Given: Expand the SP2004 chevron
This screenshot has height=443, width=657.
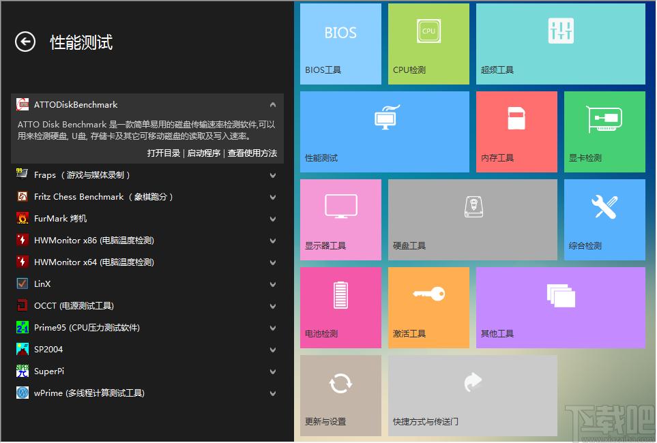Looking at the screenshot, I should tap(273, 350).
